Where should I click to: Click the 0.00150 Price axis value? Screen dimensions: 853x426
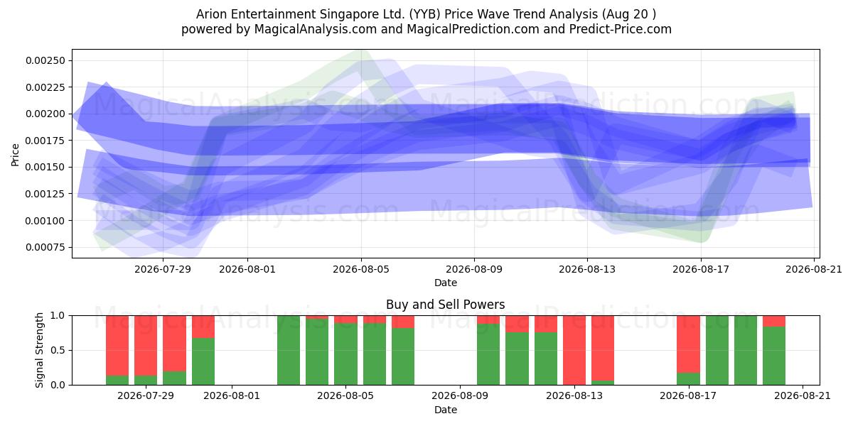pos(45,167)
